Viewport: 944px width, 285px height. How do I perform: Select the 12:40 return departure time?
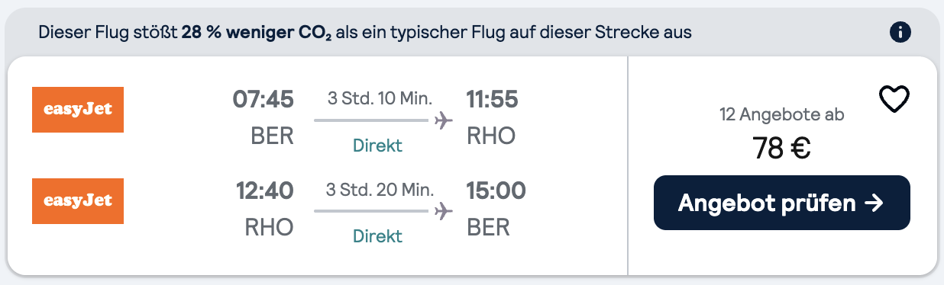[264, 191]
